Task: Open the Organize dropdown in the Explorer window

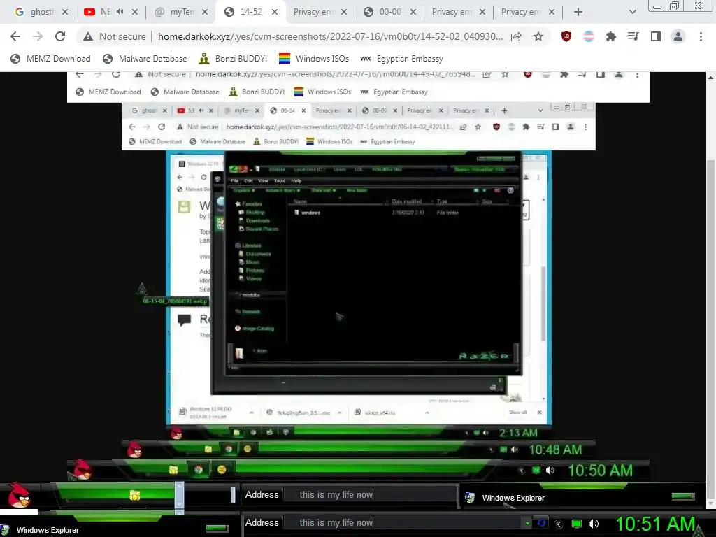Action: (x=244, y=190)
